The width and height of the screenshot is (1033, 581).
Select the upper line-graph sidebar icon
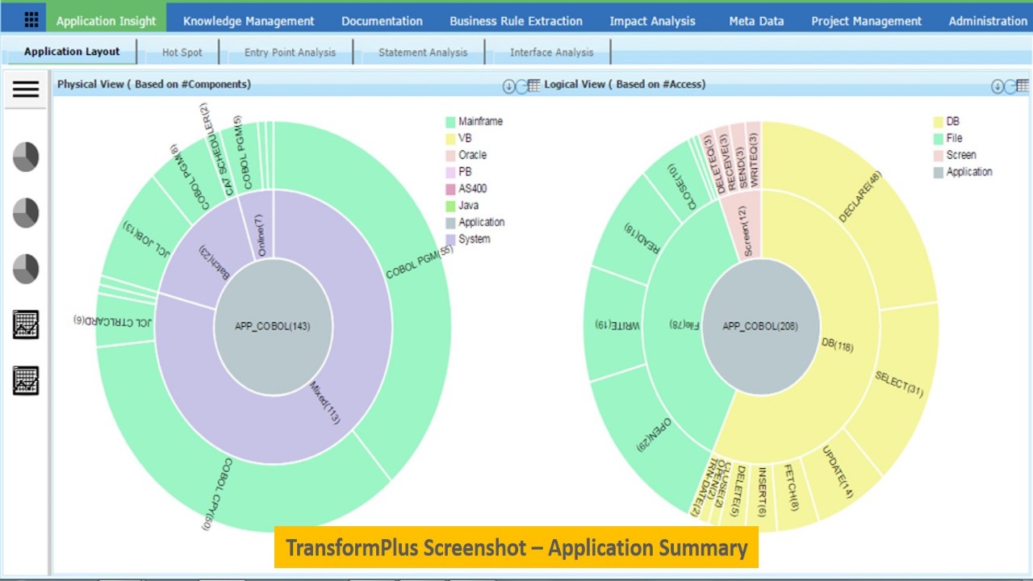pyautogui.click(x=26, y=324)
